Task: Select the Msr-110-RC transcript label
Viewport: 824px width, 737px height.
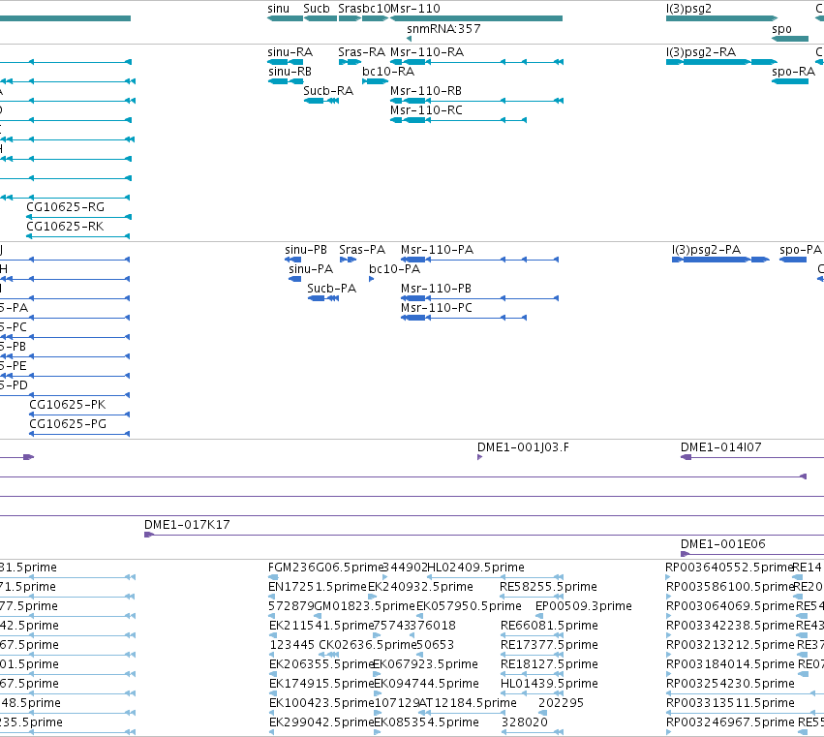Action: [426, 110]
